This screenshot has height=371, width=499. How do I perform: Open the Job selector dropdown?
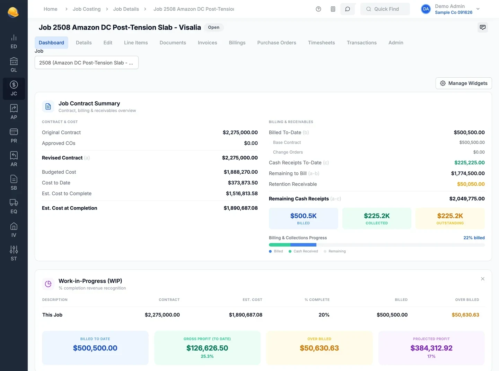(x=87, y=62)
